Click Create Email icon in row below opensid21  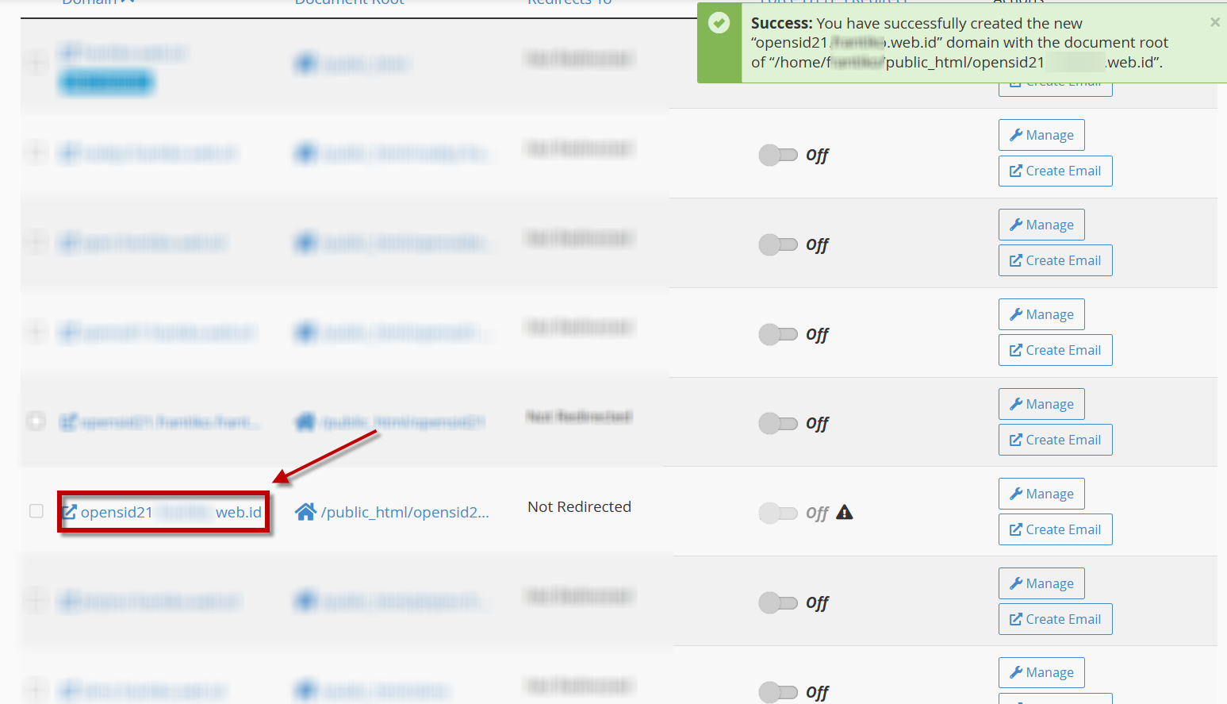(x=1015, y=619)
